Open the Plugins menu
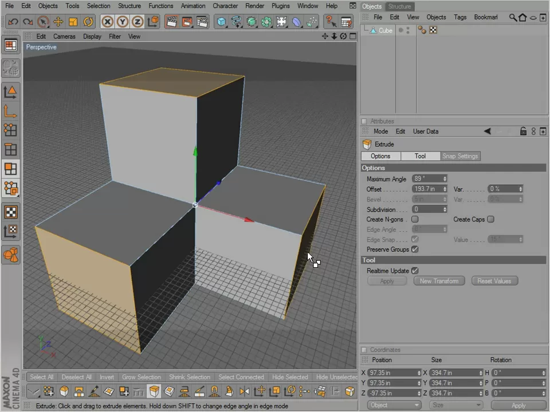The image size is (550, 412). (281, 6)
